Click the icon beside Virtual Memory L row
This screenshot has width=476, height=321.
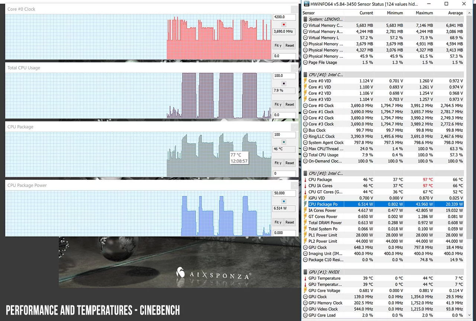(305, 38)
